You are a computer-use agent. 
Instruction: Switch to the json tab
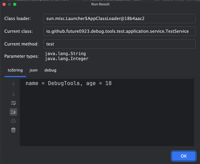34,70
